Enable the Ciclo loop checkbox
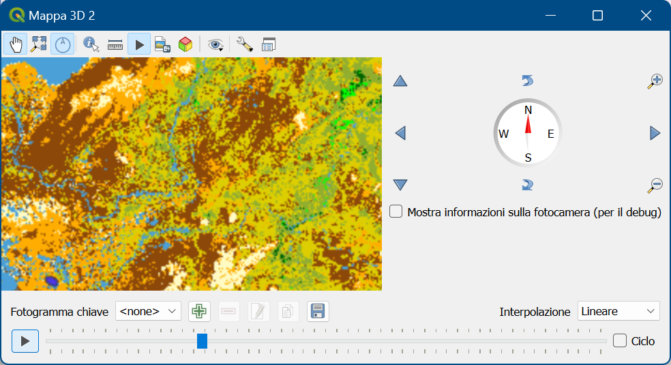This screenshot has height=365, width=671. (x=620, y=340)
